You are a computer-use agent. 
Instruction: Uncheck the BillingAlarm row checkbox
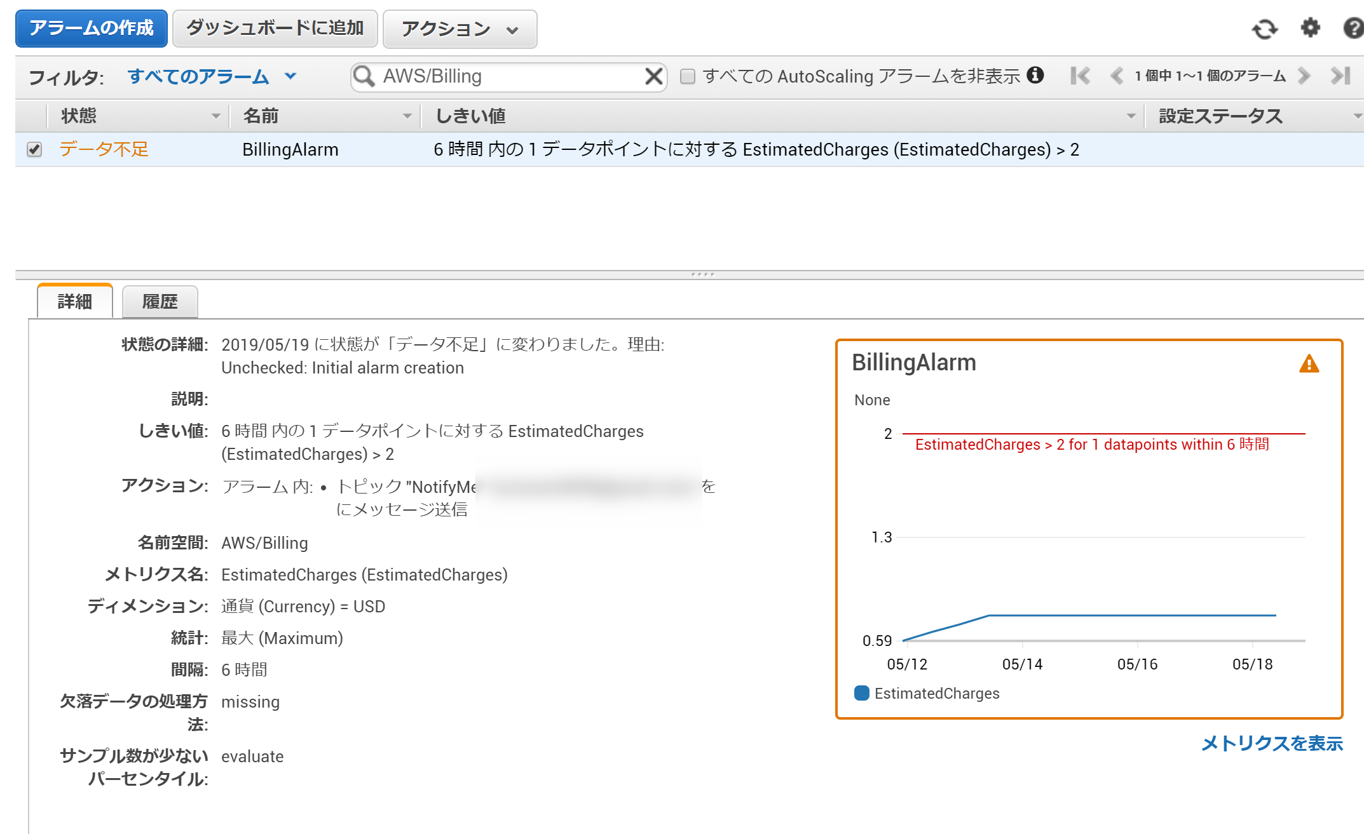34,149
